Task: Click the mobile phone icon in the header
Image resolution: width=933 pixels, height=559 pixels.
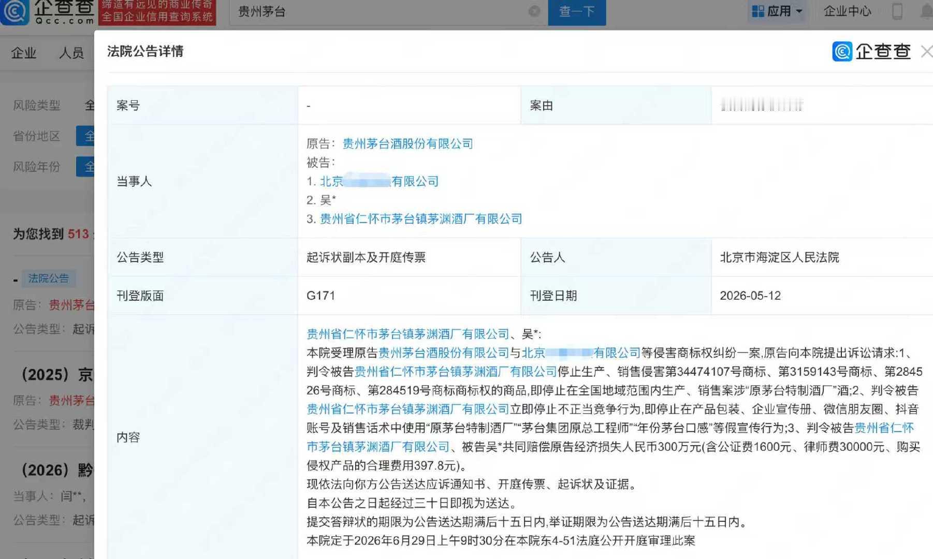Action: pos(898,11)
